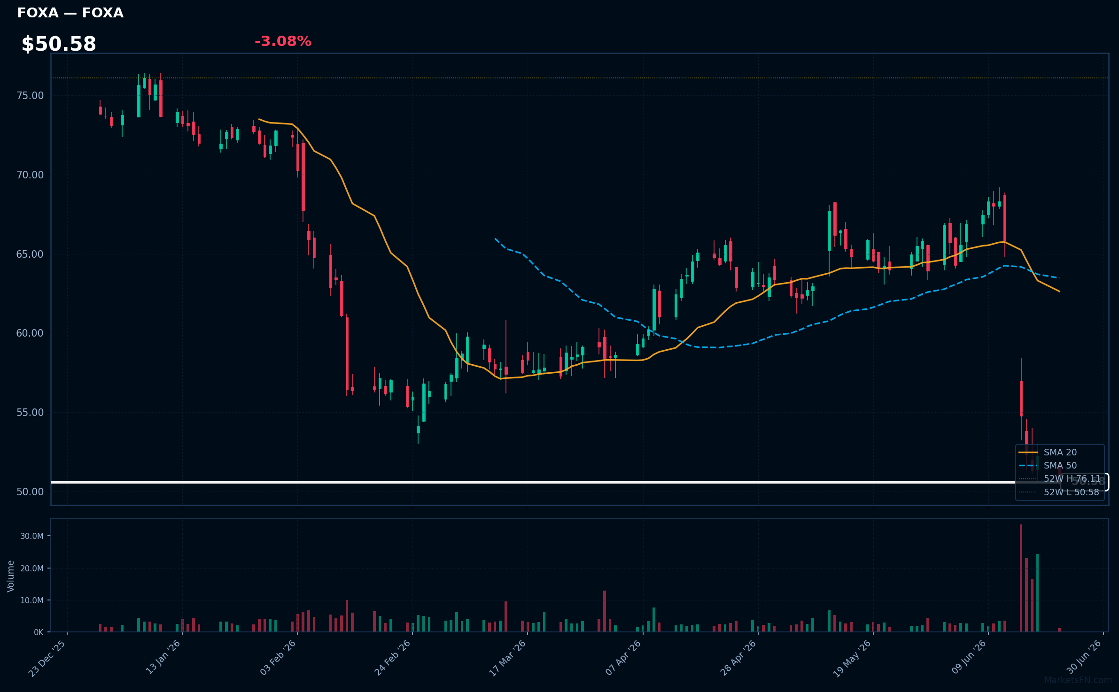The width and height of the screenshot is (1119, 692).
Task: Click the tallest green volume bar
Action: [1037, 593]
